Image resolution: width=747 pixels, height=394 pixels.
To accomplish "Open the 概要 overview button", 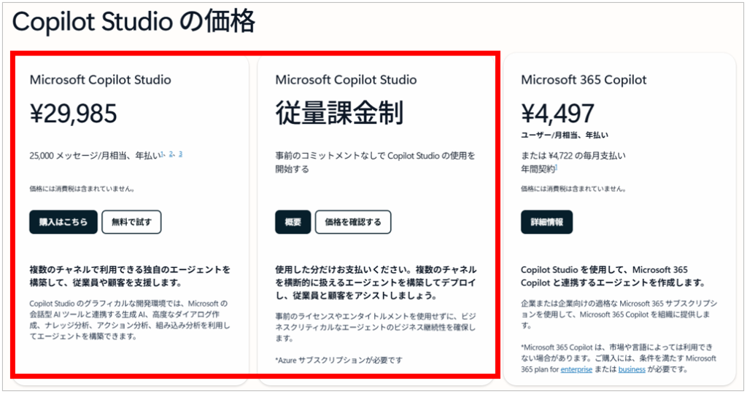I will tap(293, 221).
